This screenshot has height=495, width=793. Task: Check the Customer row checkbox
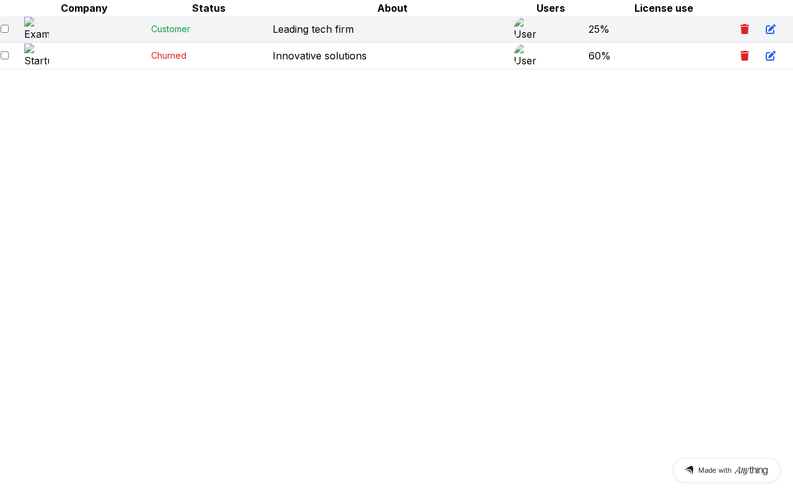point(4,28)
